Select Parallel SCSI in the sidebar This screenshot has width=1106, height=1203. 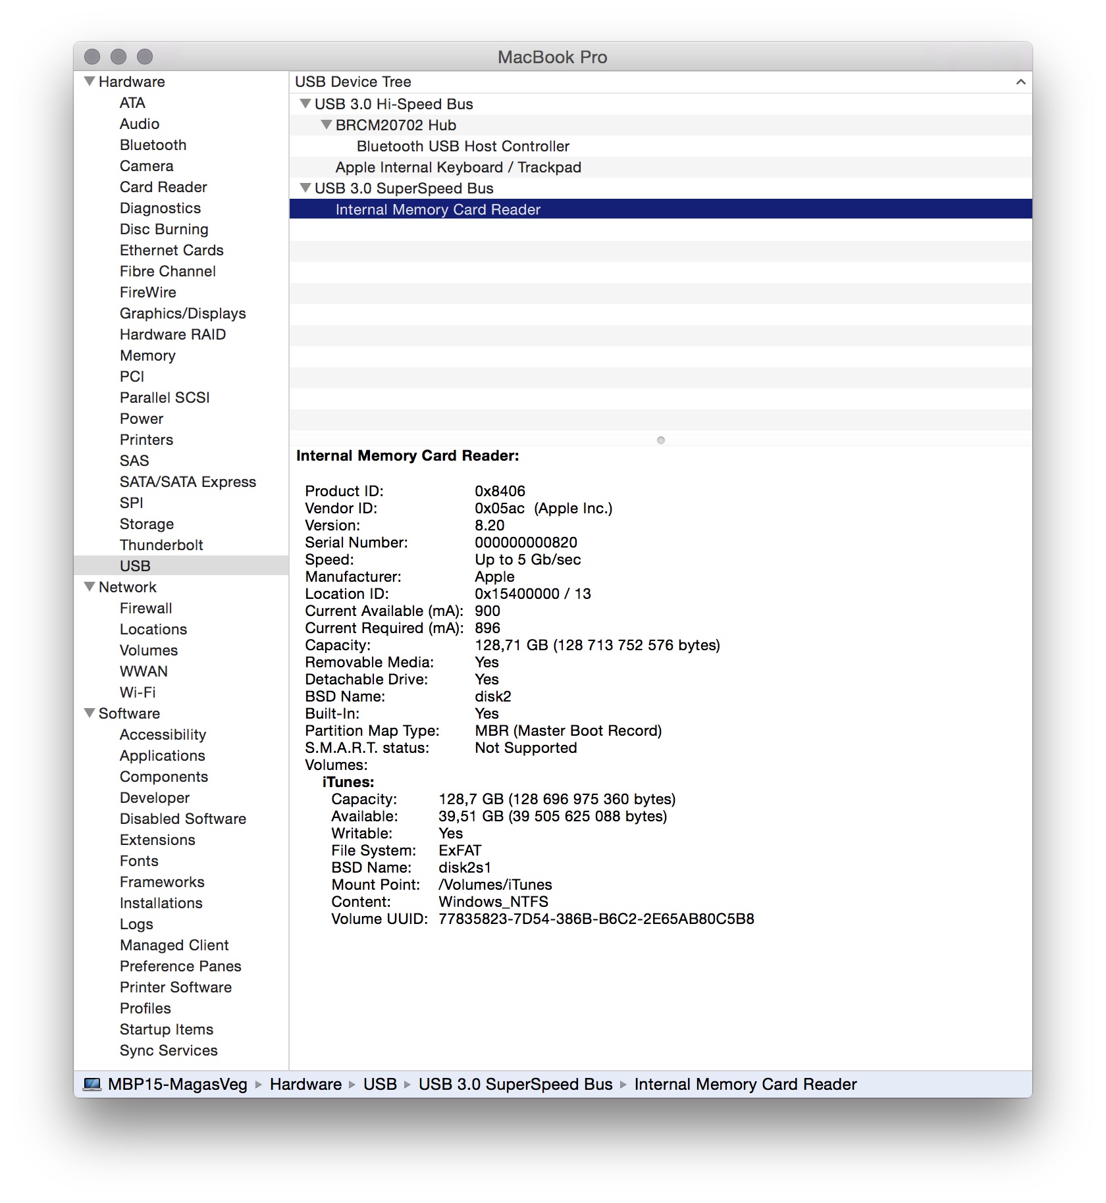(165, 397)
